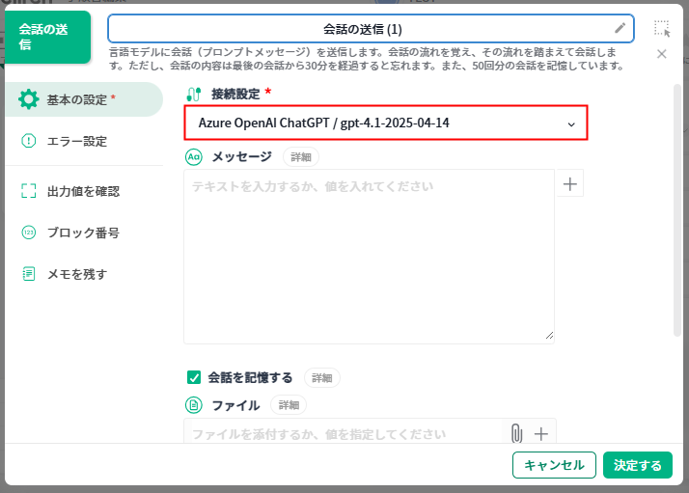689x493 pixels.
Task: Open the 出力値を確認 tab
Action: tap(82, 191)
